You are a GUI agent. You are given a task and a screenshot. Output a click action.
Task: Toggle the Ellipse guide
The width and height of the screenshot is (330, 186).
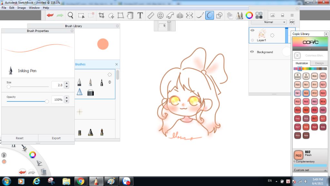click(x=160, y=15)
